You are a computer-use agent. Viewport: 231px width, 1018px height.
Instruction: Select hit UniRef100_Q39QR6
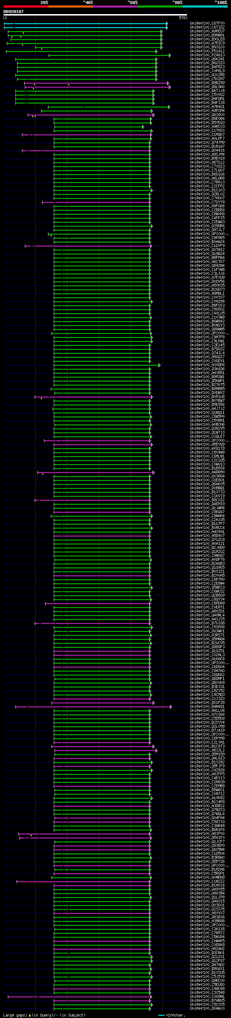(x=207, y=226)
